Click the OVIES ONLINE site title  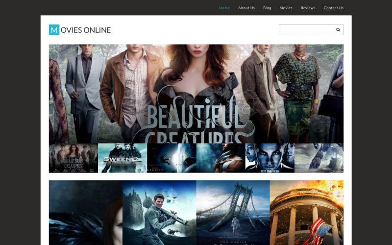(x=85, y=30)
